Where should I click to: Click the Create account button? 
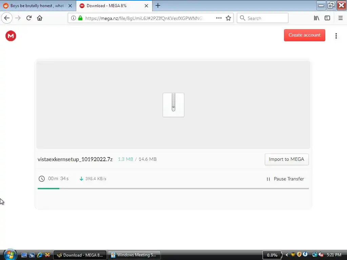point(305,35)
